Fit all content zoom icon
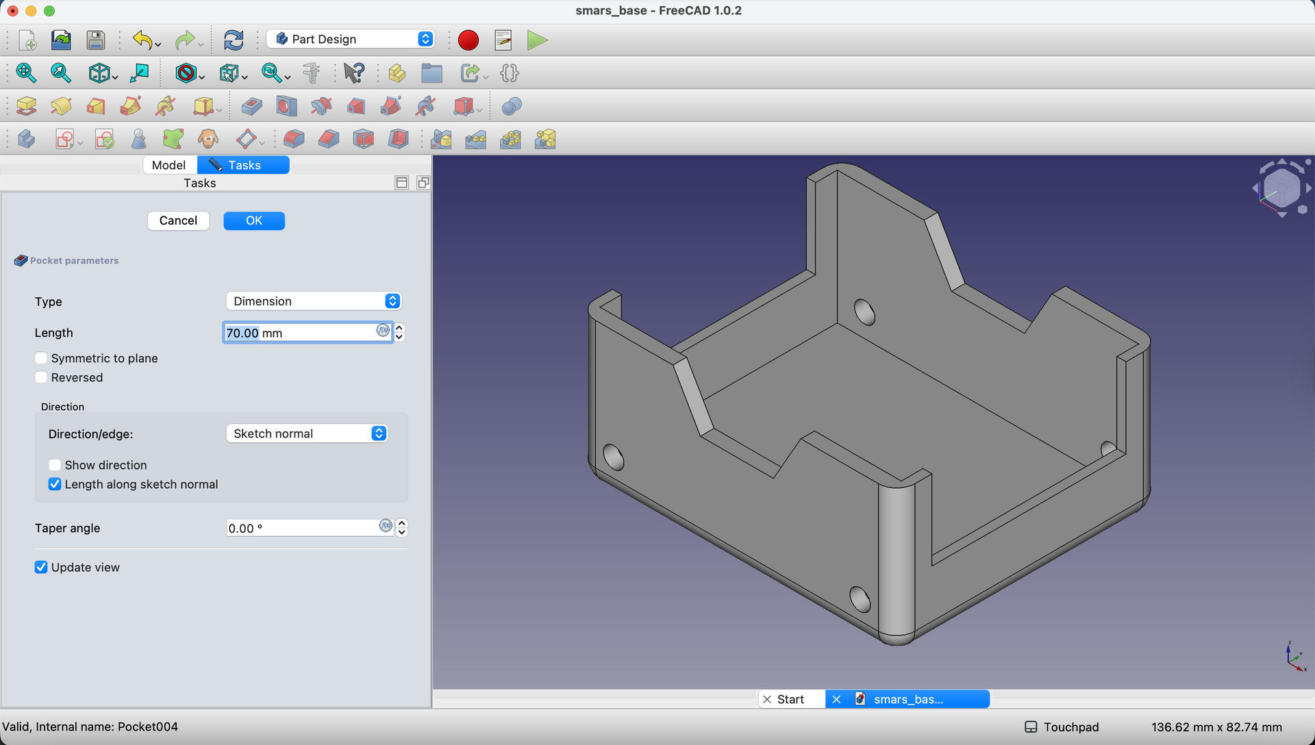 [26, 73]
